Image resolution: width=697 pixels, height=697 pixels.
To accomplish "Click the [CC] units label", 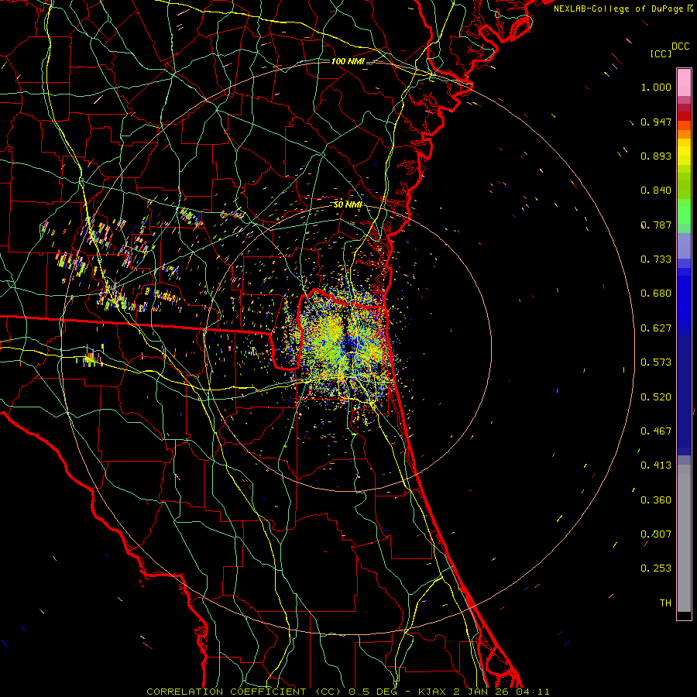I will tap(661, 53).
